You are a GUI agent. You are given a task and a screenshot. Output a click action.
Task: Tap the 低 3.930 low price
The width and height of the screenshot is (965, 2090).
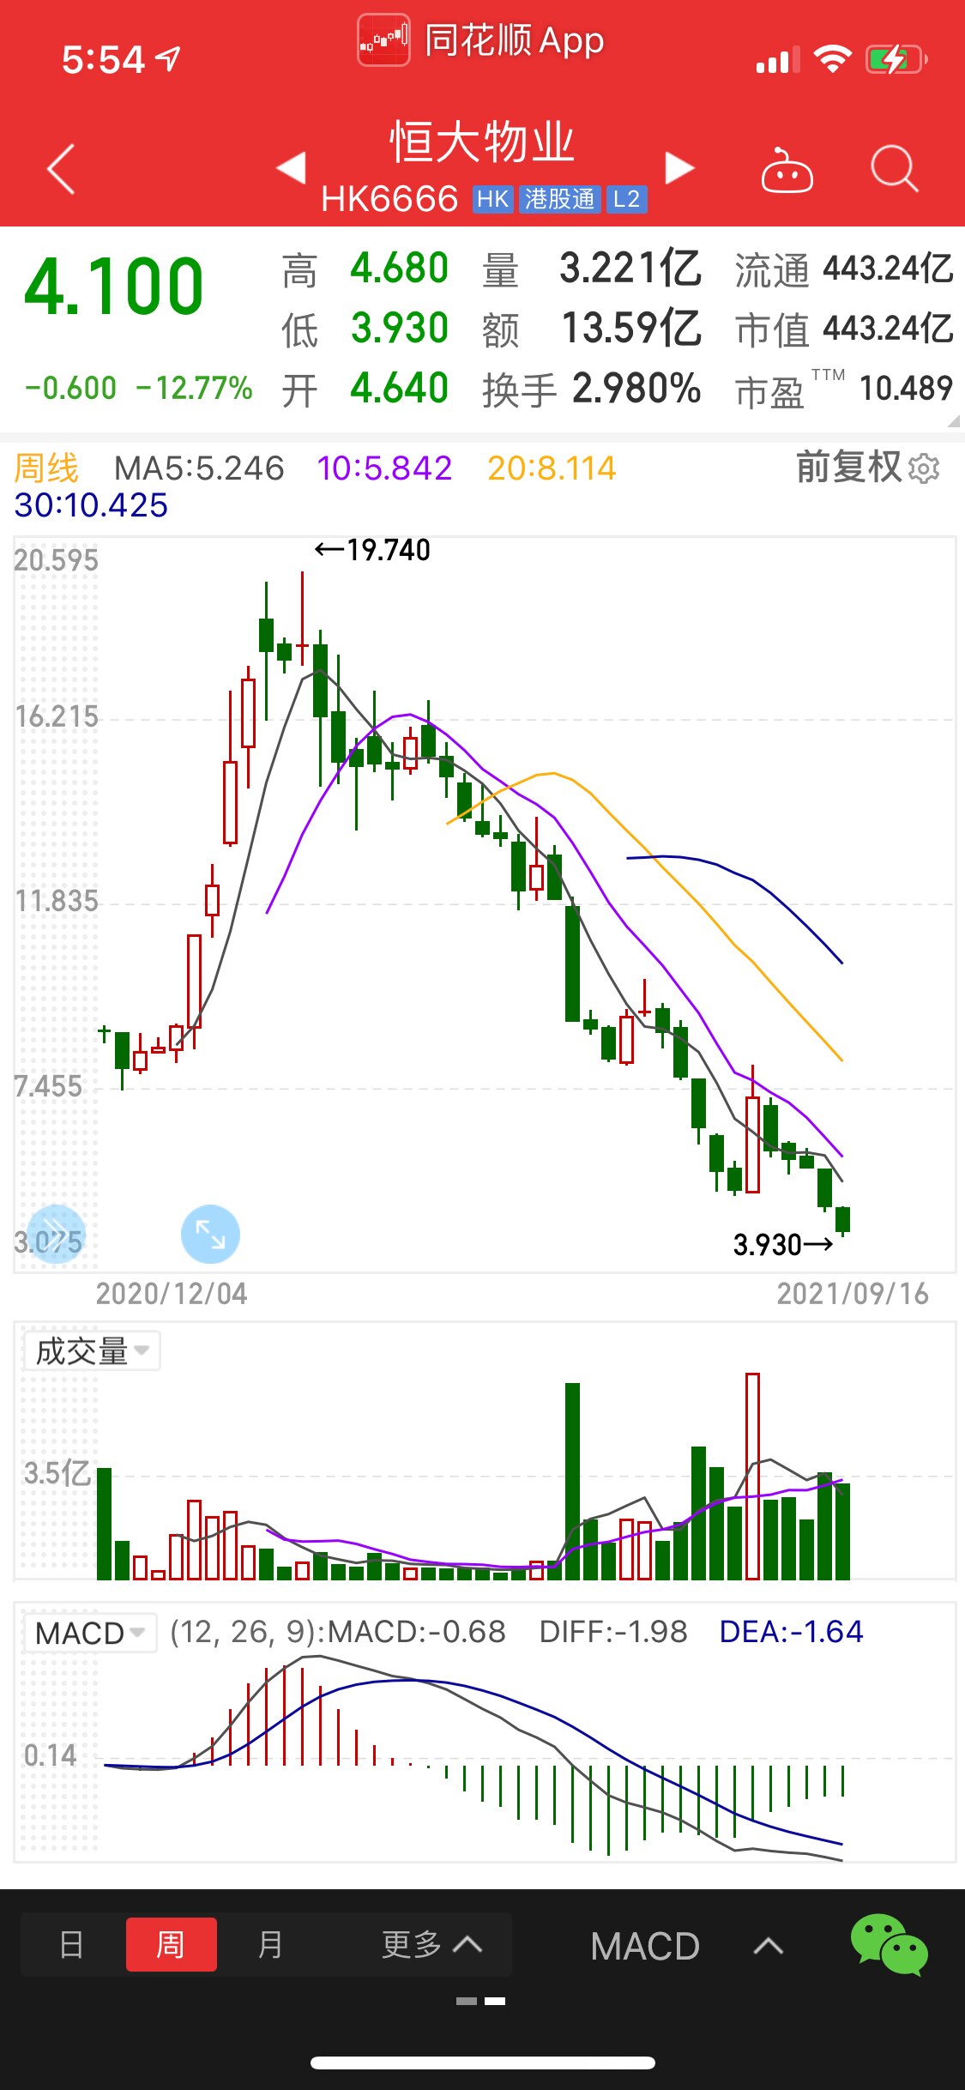click(365, 329)
